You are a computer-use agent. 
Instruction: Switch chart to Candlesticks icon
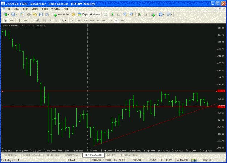(x=112, y=14)
